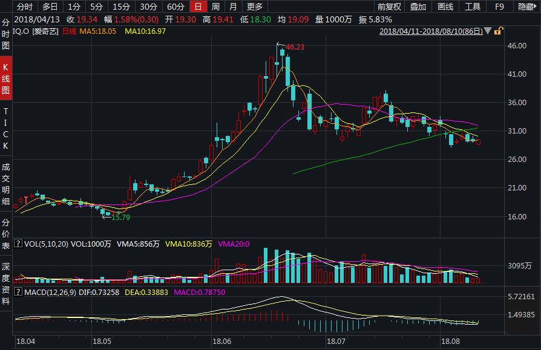Open the 更多 periods dropdown
Screen dimensions: 541x350
(x=255, y=7)
